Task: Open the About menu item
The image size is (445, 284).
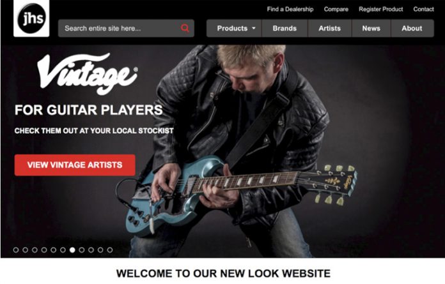Action: [412, 28]
